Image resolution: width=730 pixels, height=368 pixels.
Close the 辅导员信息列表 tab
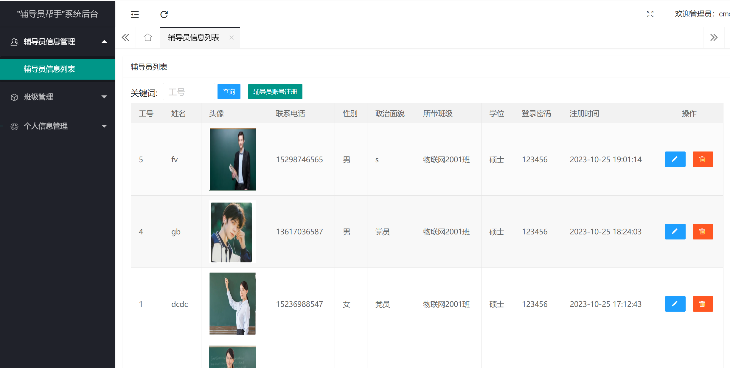coord(232,38)
